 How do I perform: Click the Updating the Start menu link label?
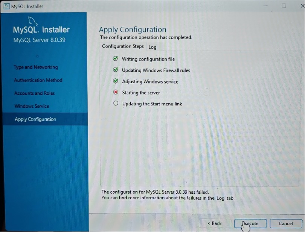tap(152, 104)
